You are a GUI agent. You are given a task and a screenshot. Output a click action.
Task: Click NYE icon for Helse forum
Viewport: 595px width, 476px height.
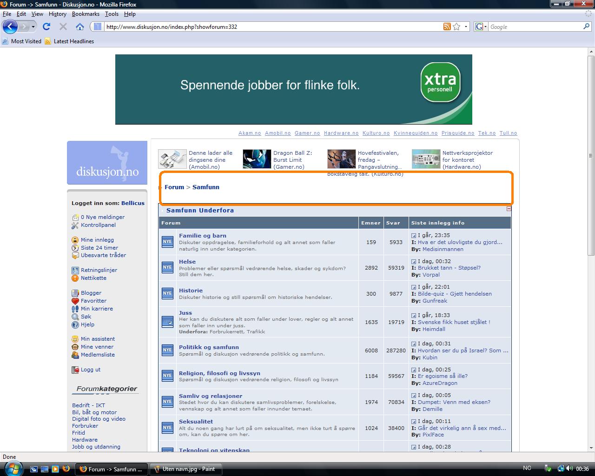[167, 268]
